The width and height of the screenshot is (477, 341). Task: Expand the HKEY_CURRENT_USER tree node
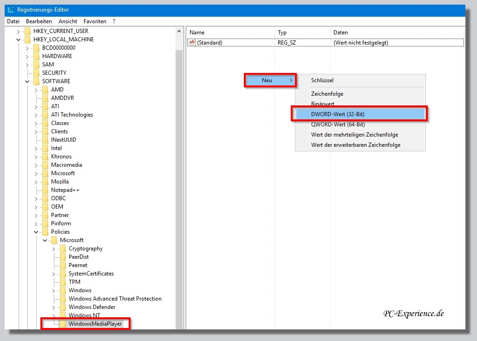click(18, 31)
